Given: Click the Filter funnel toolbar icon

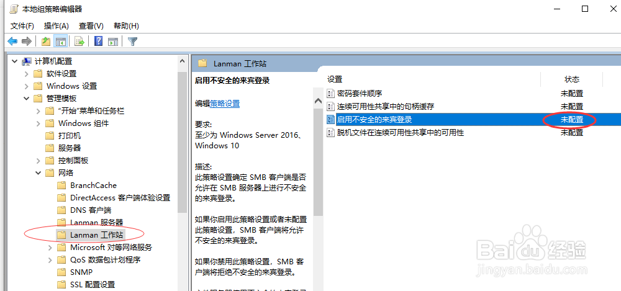Looking at the screenshot, I should (133, 41).
